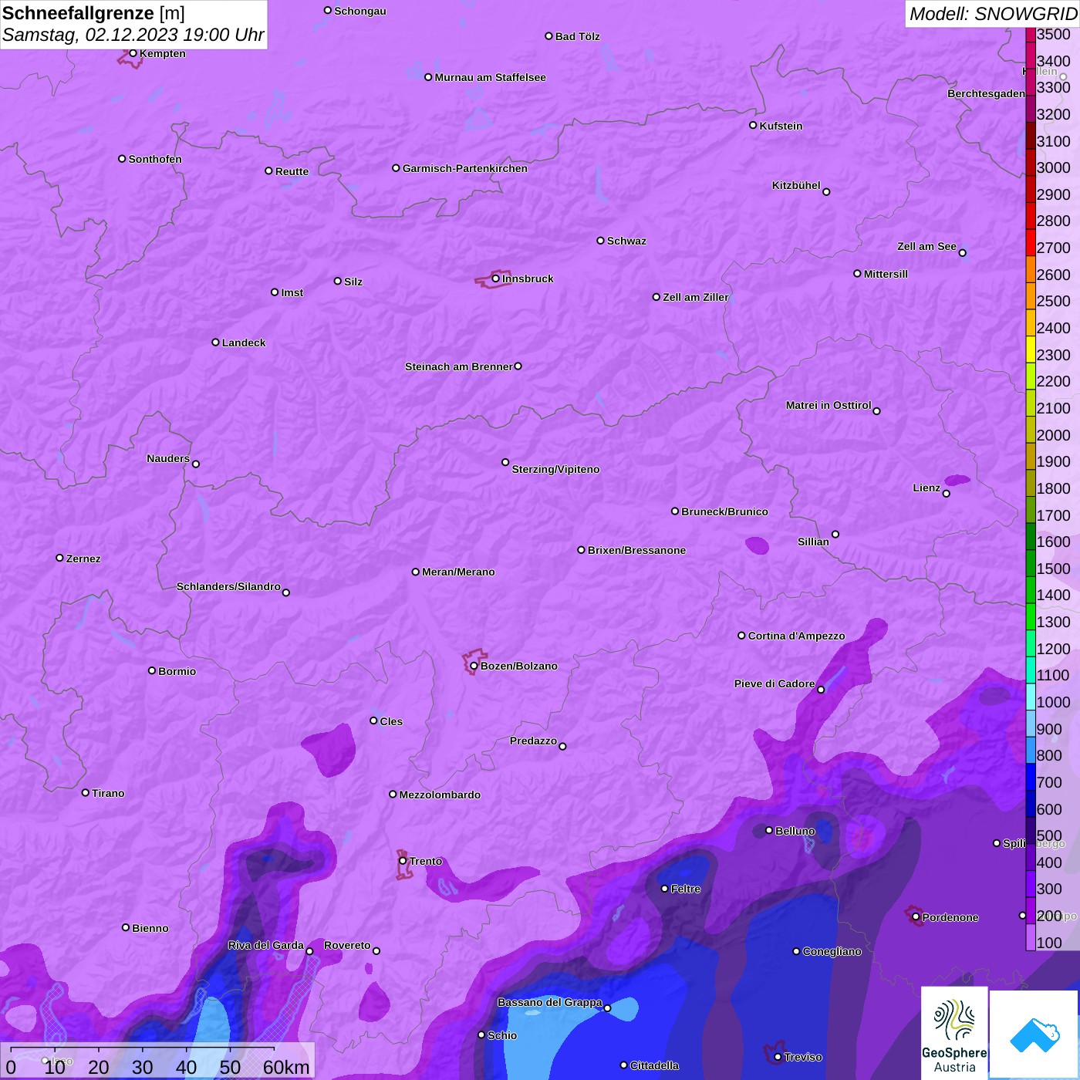Click the 100 m legend color swatch
1080x1080 pixels.
click(x=1031, y=937)
